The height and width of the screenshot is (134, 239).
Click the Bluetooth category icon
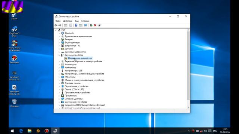pyautogui.click(x=62, y=33)
